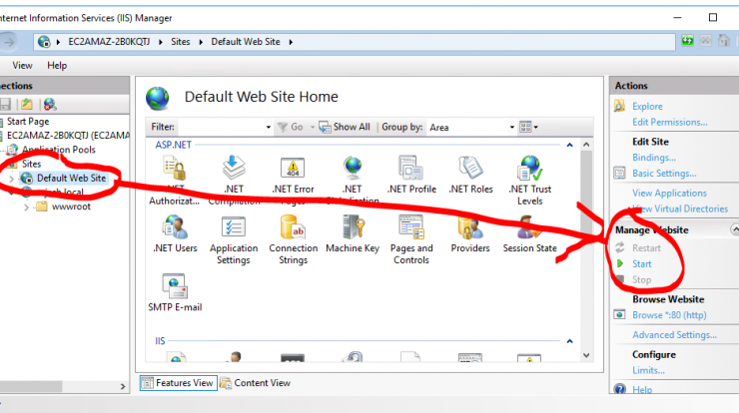Click the Save icon in Connections toolbar

tap(5, 104)
